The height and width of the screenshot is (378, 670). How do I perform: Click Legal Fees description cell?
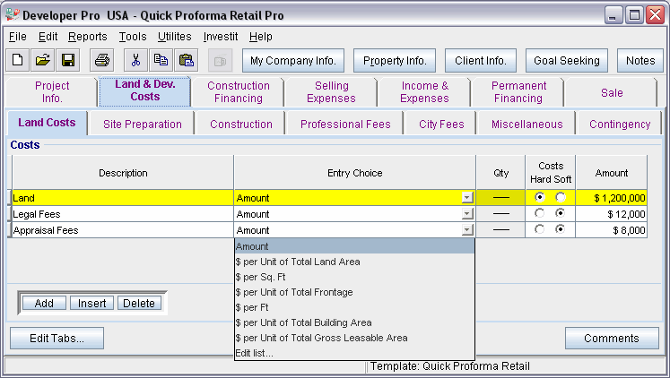(x=123, y=214)
